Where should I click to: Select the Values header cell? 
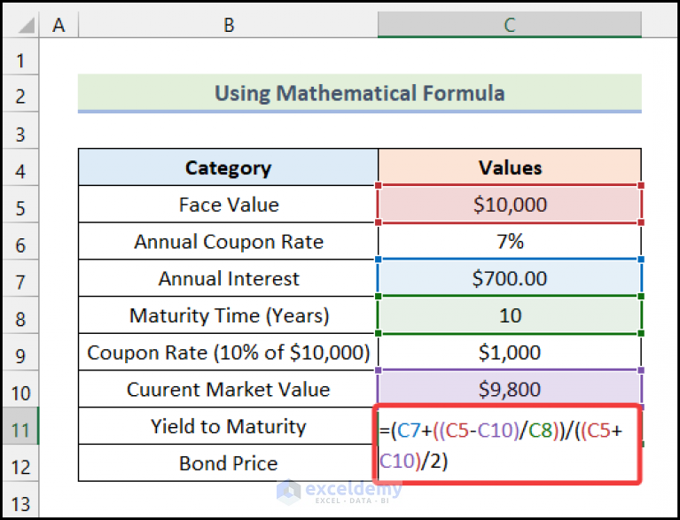510,167
